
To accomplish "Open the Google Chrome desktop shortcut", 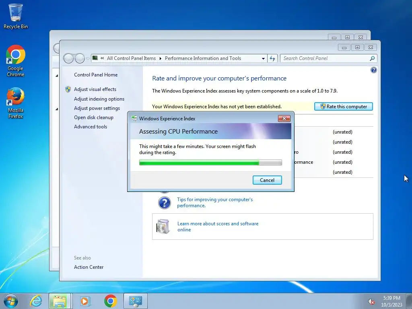I will pyautogui.click(x=16, y=61).
